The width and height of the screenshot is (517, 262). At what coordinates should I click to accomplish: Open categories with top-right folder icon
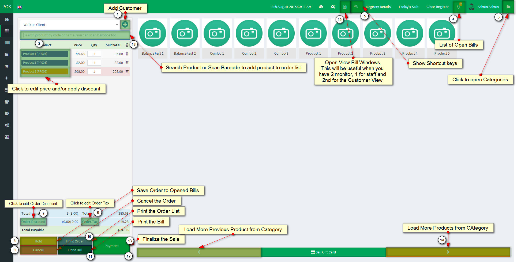coord(508,7)
